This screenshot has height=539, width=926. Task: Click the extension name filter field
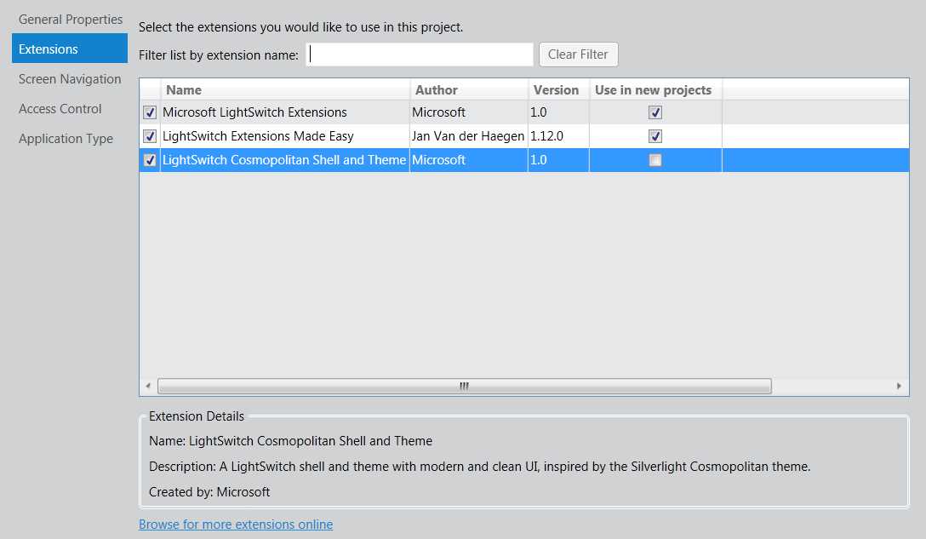pyautogui.click(x=419, y=54)
